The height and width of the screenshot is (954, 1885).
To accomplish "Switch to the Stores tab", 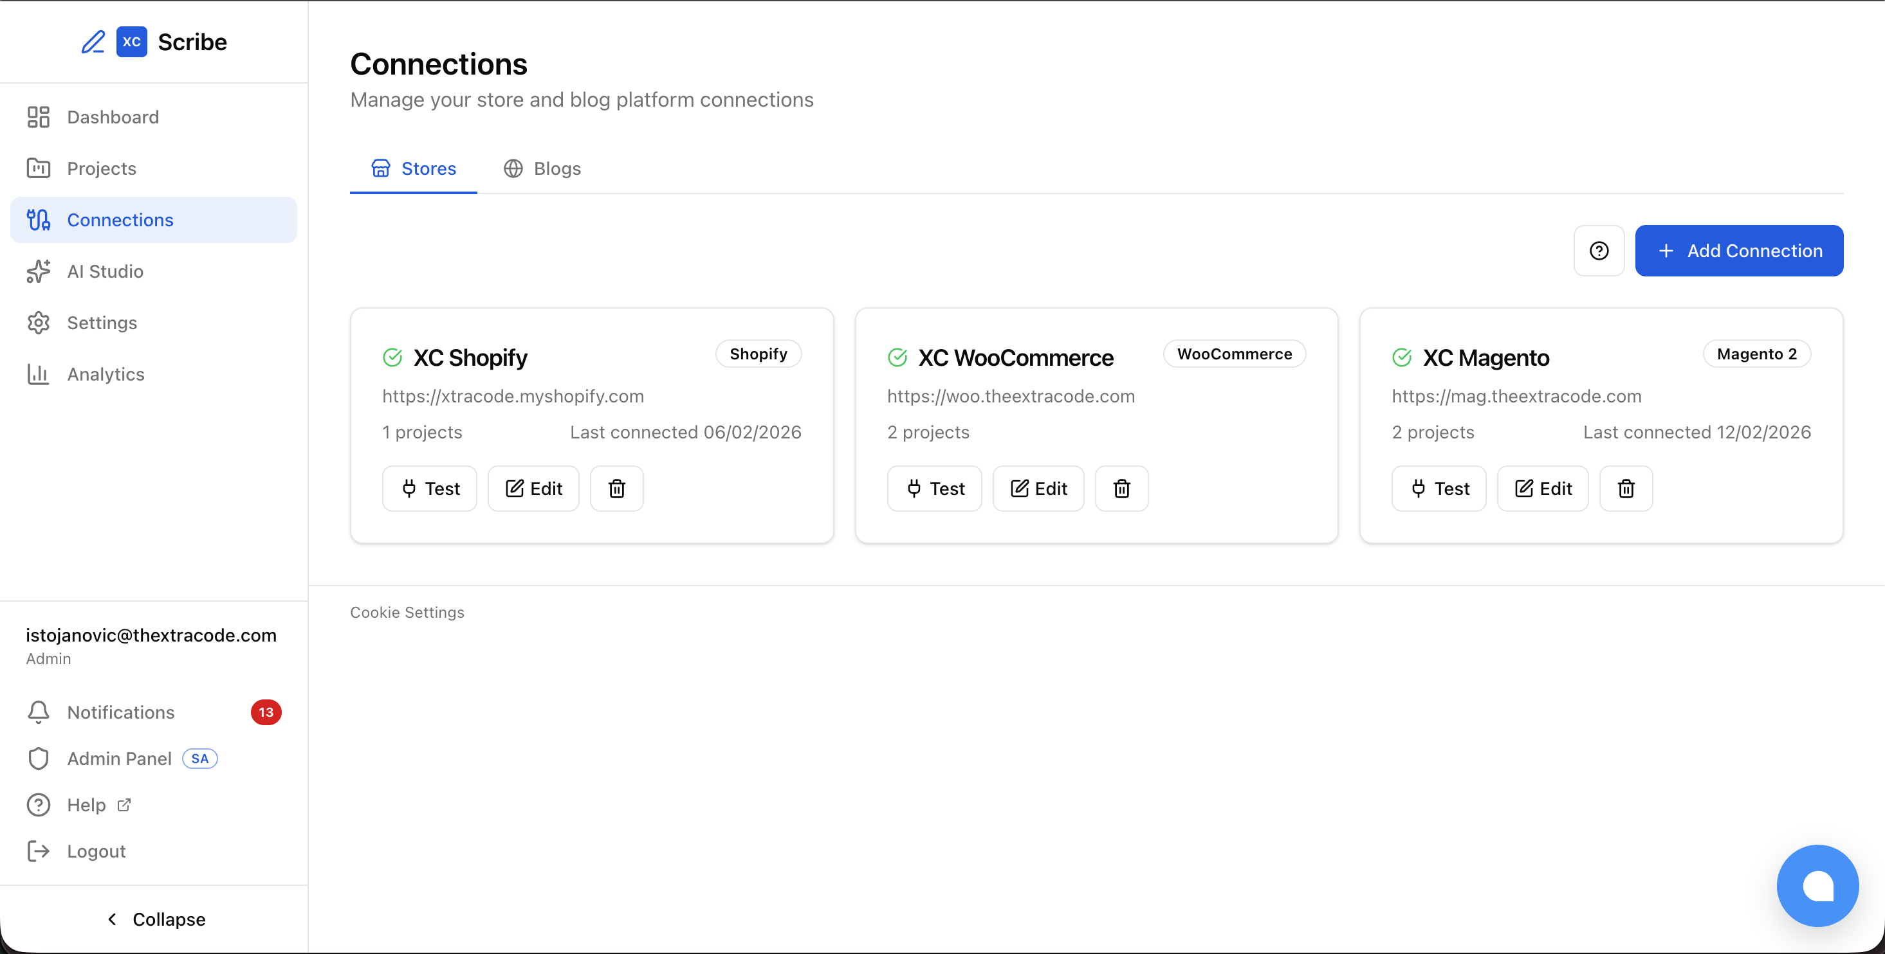I will coord(414,168).
